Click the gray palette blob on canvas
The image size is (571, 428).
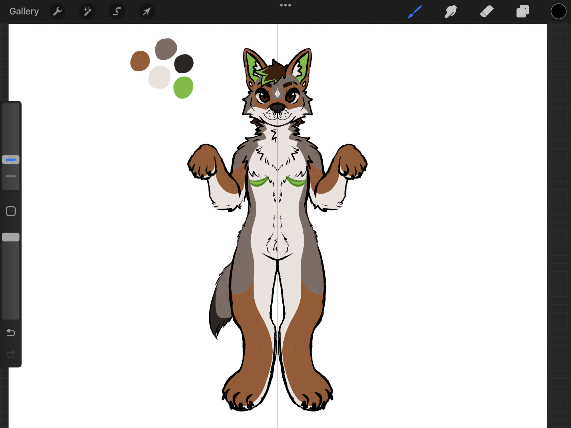pos(166,49)
